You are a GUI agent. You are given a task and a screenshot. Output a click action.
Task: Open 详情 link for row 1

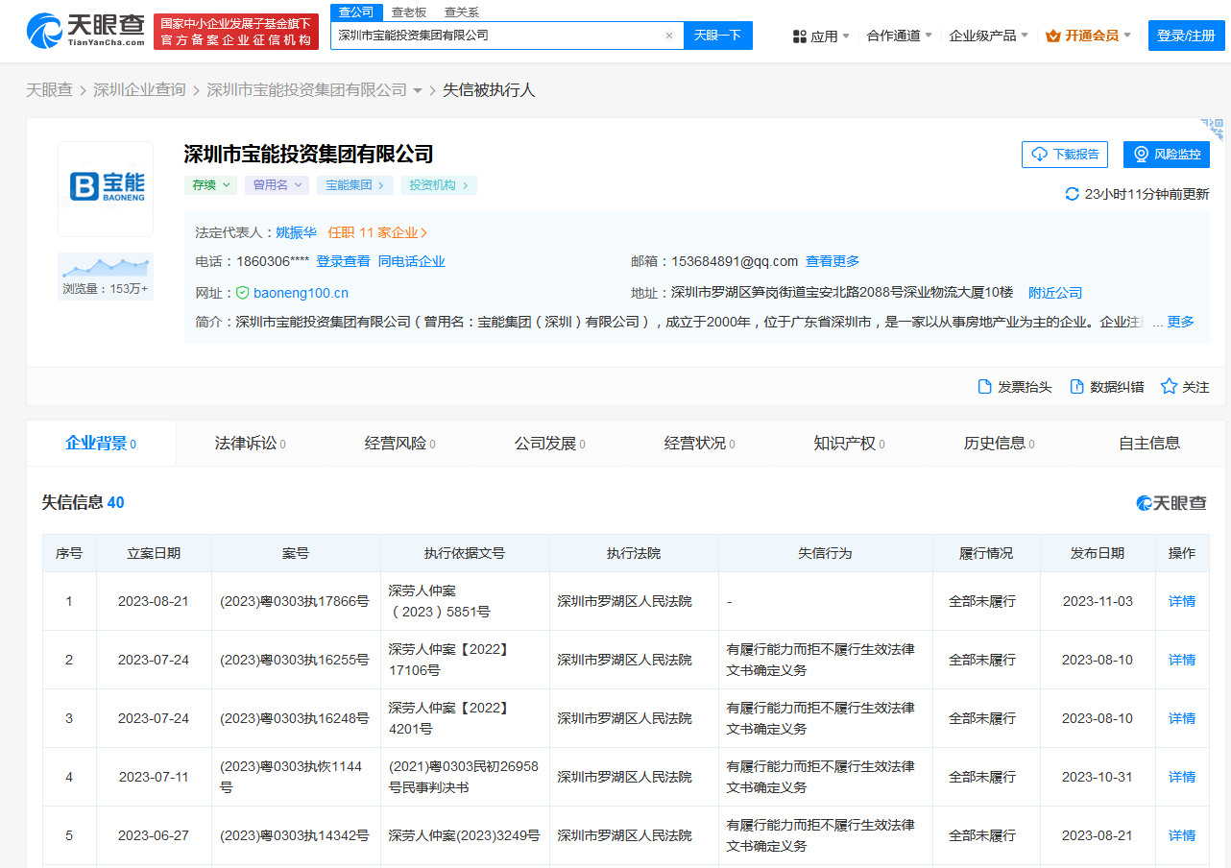click(1181, 601)
